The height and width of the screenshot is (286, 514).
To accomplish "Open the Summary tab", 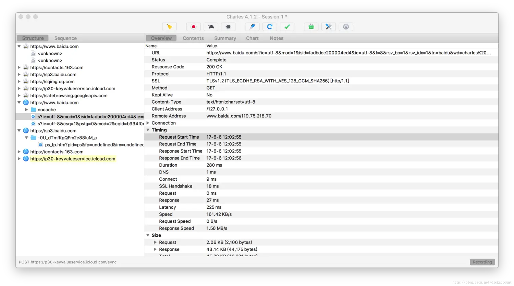I will [x=225, y=38].
